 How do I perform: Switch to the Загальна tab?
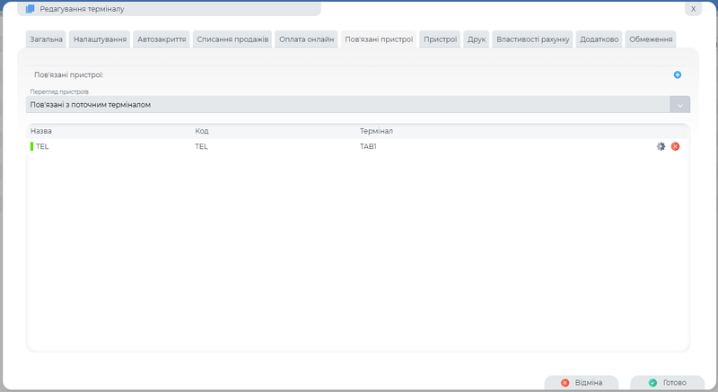(x=45, y=39)
